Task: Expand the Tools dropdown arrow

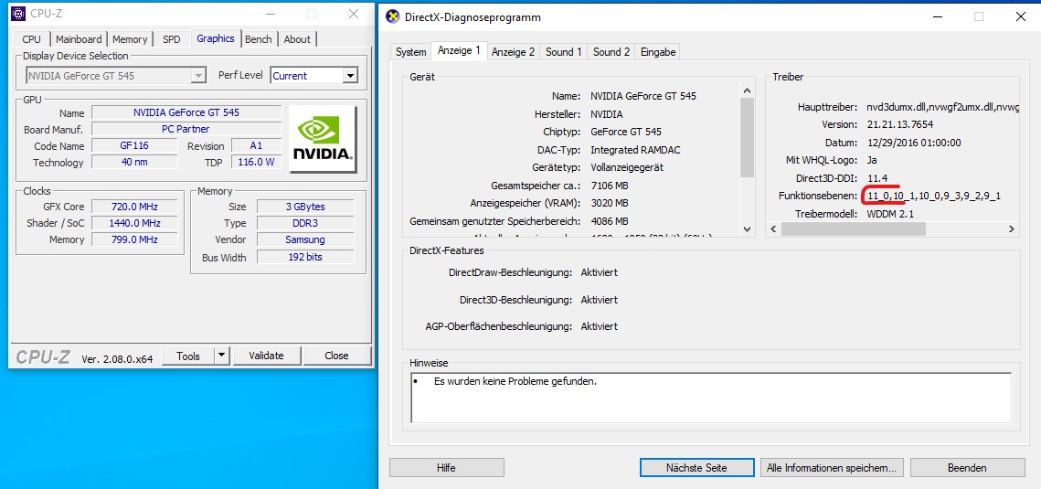Action: pyautogui.click(x=222, y=356)
